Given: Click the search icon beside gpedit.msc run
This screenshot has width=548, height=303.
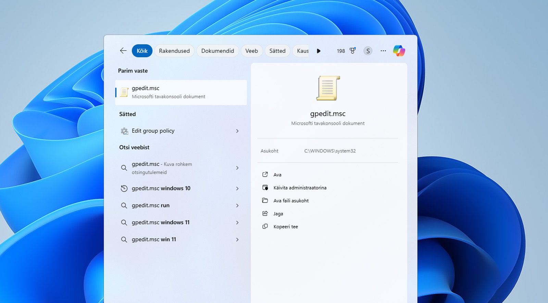Looking at the screenshot, I should 124,206.
